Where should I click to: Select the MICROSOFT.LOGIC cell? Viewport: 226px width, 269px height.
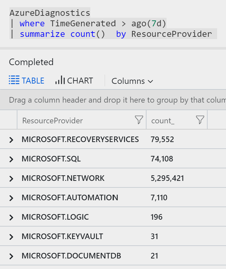(55, 217)
